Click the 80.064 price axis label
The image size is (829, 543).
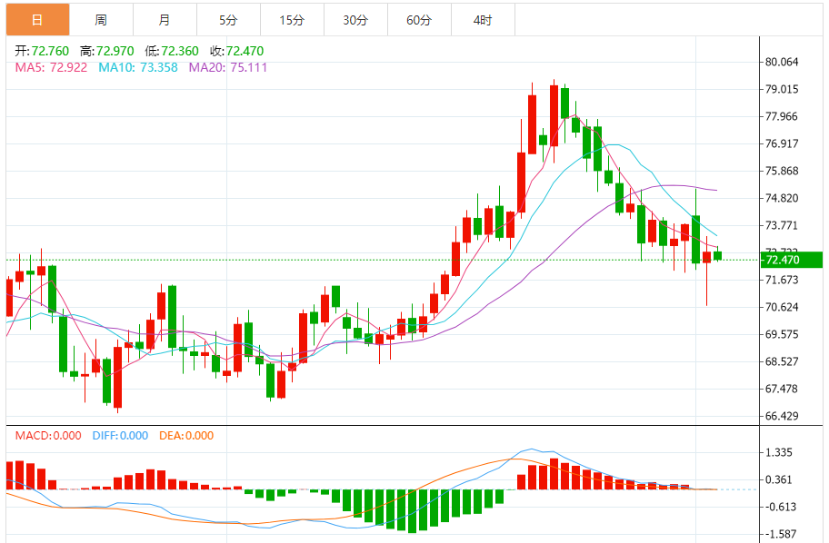click(782, 62)
